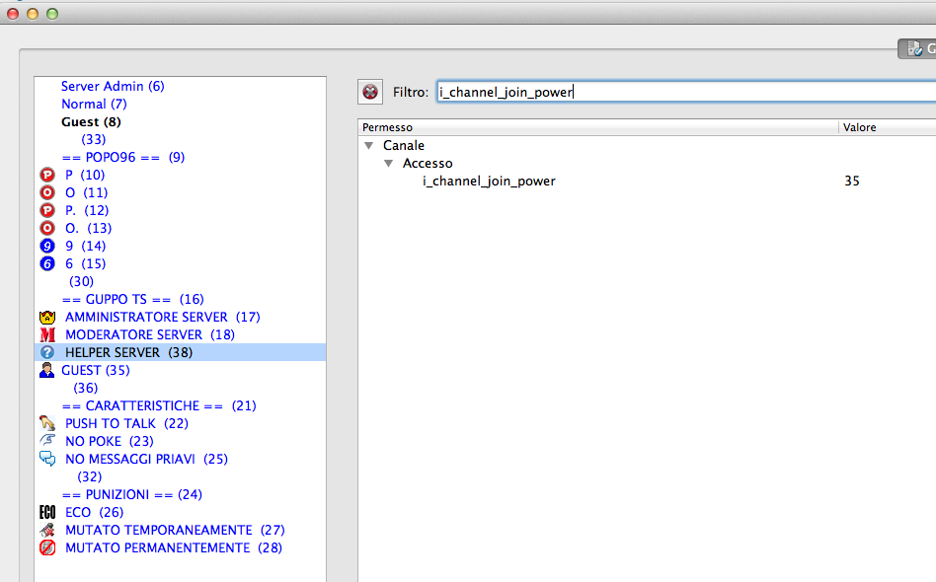Select the i_channel_join_power permission row
Screen dimensions: 936x582
click(489, 182)
